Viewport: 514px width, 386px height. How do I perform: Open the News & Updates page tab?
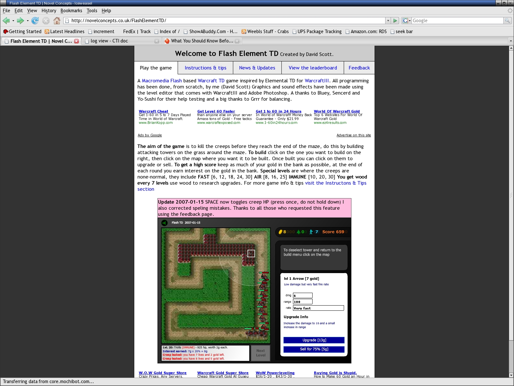point(257,68)
